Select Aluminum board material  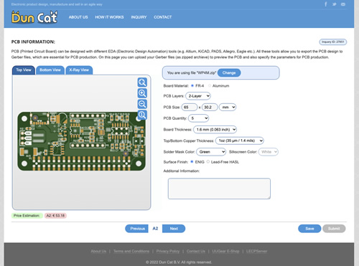click(x=210, y=85)
